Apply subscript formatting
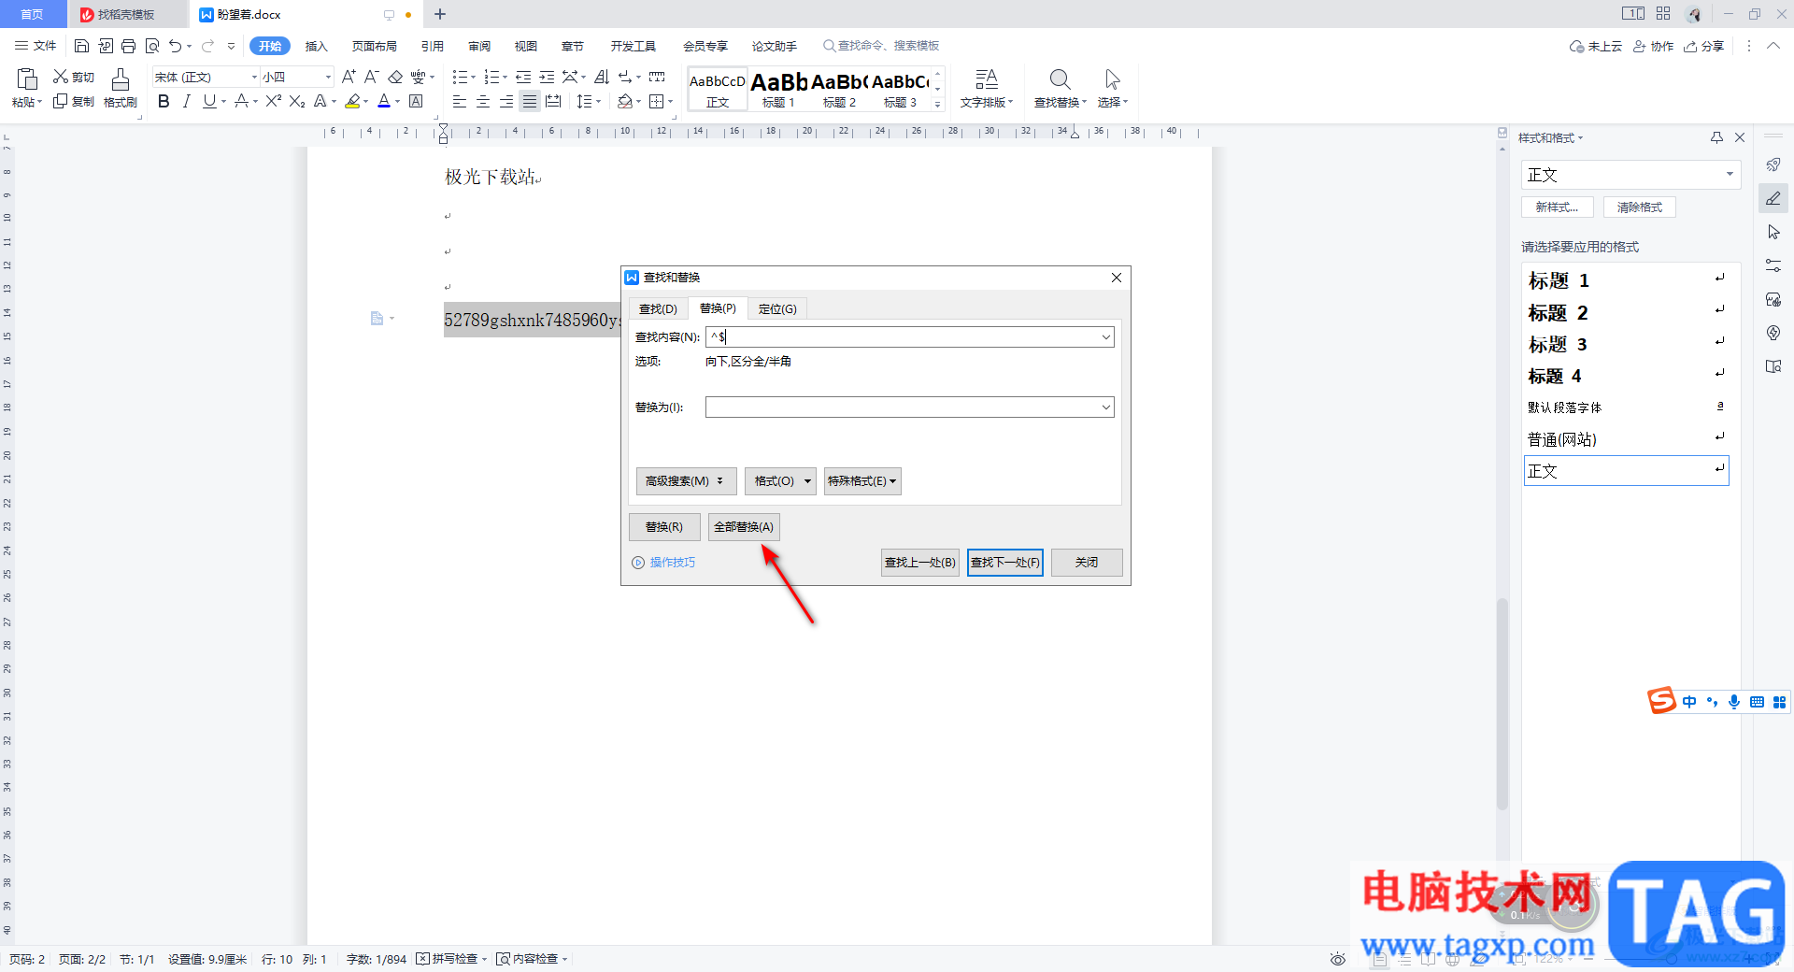Screen dimensions: 1794x972 (x=297, y=101)
